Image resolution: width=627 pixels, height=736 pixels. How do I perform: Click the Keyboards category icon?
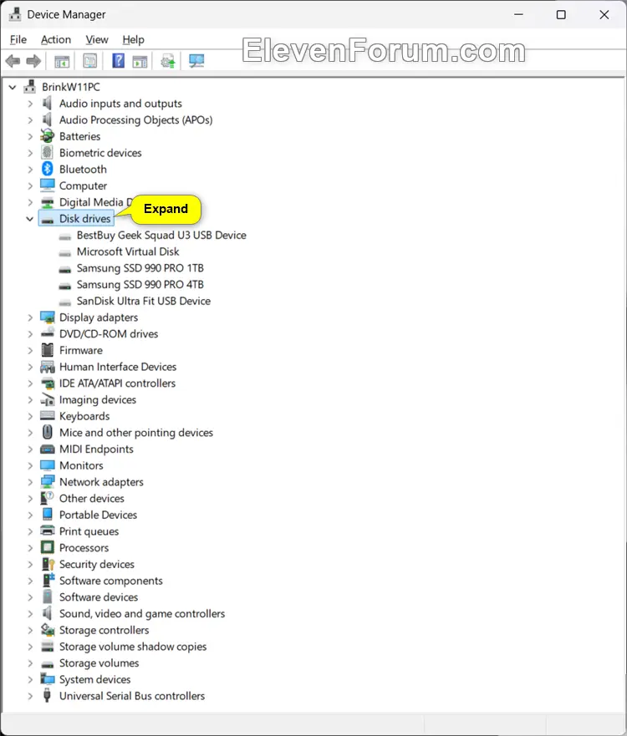48,416
